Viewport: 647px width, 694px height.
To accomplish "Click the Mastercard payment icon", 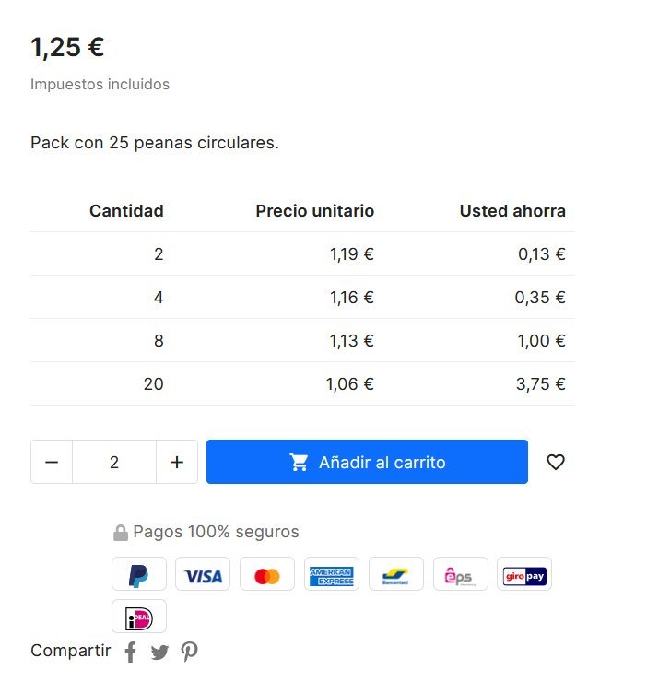I will [x=267, y=574].
